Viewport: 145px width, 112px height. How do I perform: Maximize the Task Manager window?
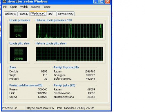point(102,1)
